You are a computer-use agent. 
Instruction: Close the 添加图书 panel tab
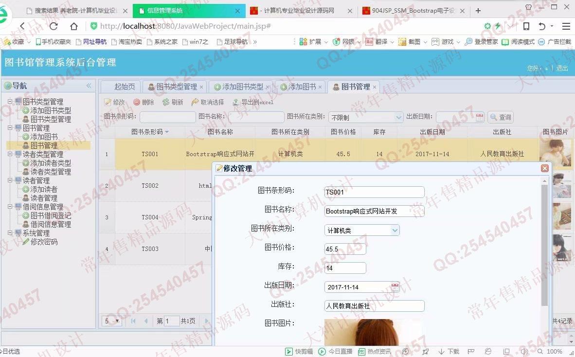coord(320,87)
